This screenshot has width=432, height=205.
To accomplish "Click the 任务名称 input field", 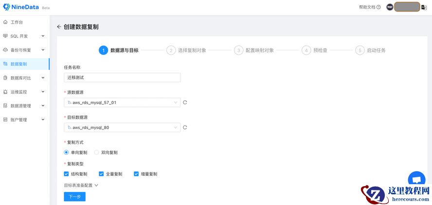I will tap(122, 77).
